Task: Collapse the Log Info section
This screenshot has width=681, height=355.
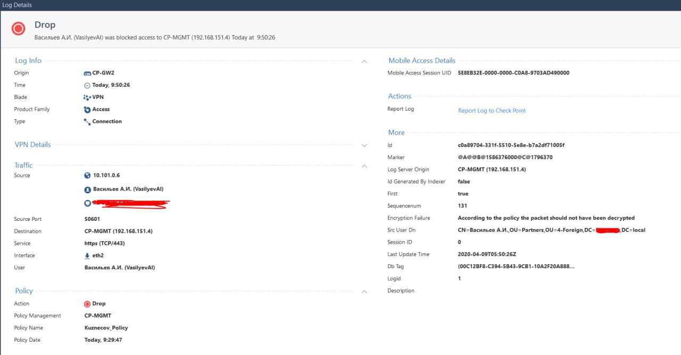Action: [x=364, y=61]
